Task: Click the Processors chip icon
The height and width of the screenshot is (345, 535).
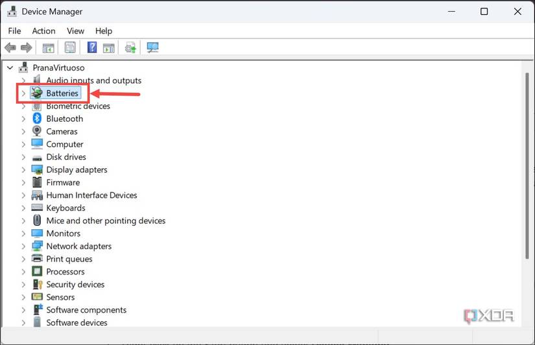Action: pyautogui.click(x=37, y=271)
